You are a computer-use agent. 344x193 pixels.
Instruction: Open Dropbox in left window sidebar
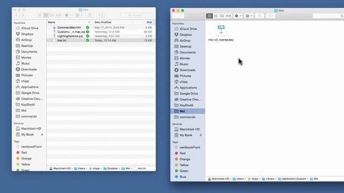point(27,34)
